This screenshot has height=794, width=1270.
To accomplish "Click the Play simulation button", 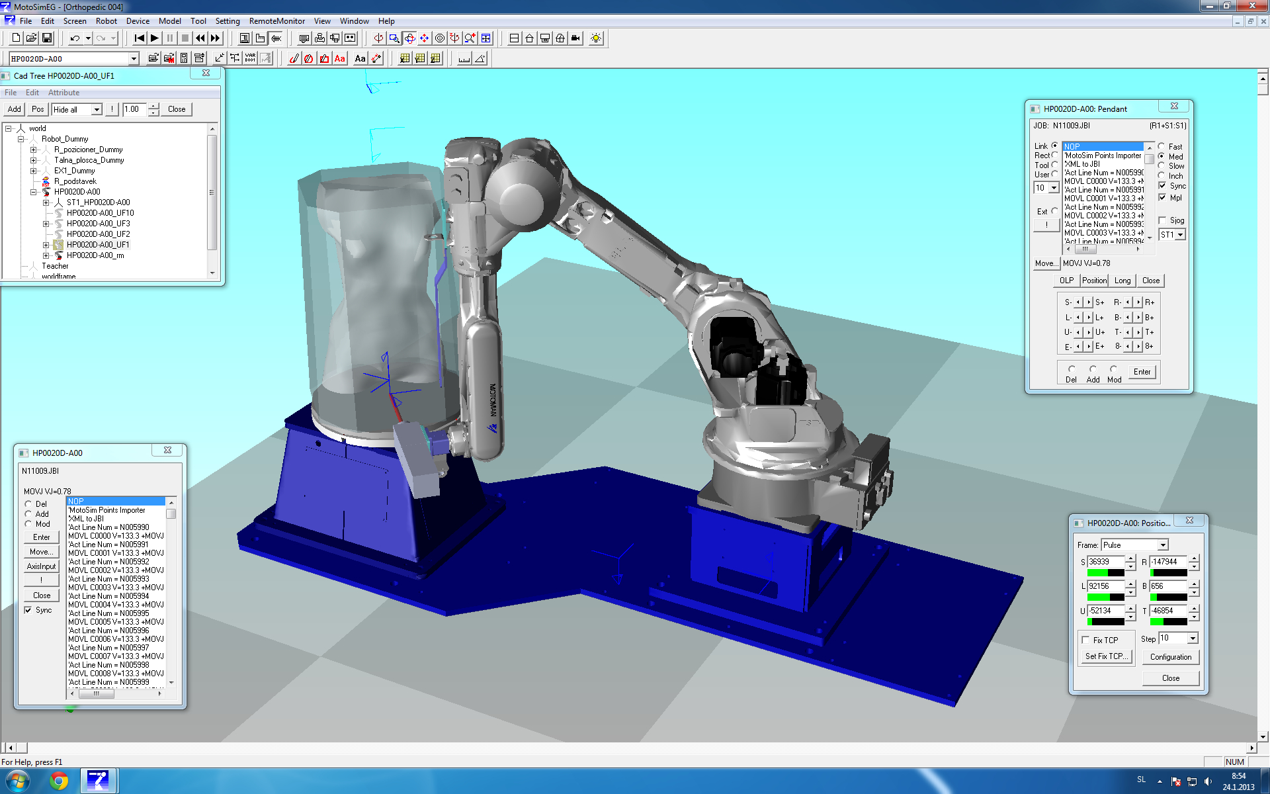I will 154,38.
